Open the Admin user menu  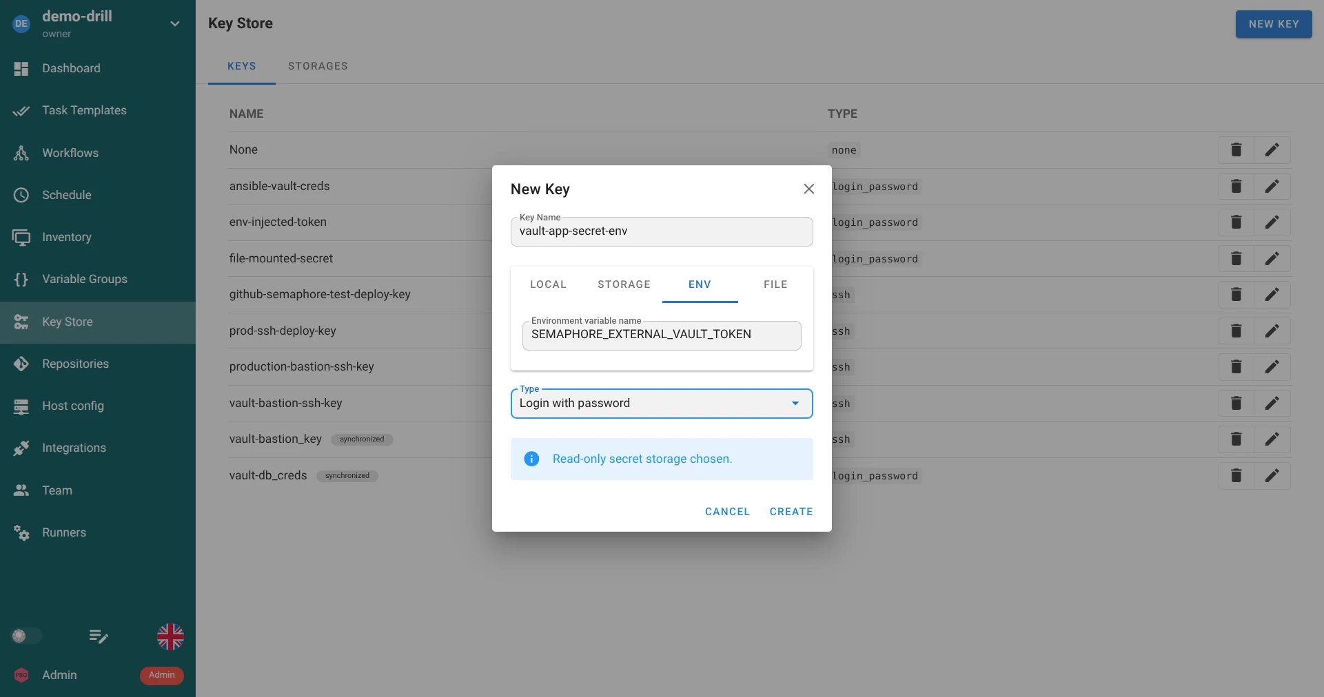click(x=98, y=675)
